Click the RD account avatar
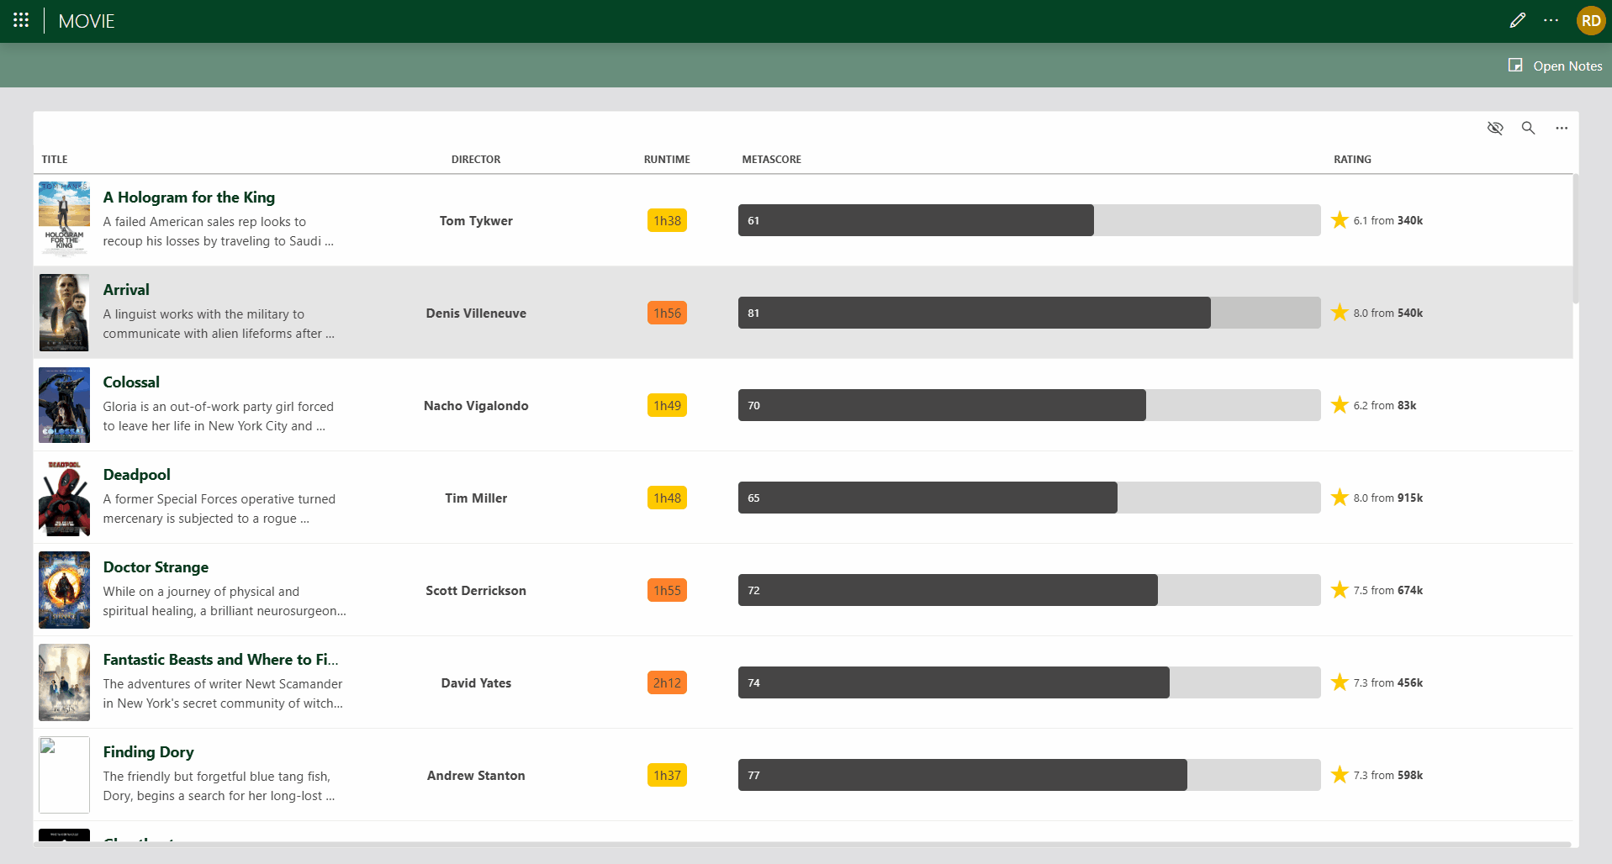The height and width of the screenshot is (864, 1612). 1589,20
